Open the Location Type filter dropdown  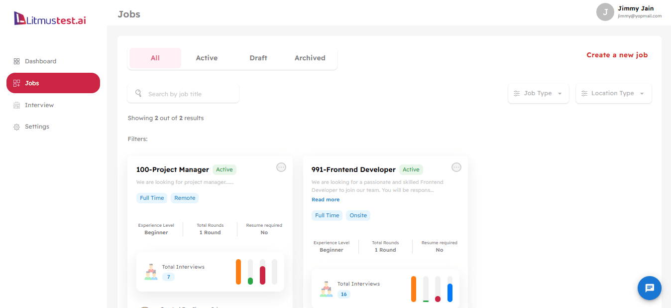pyautogui.click(x=613, y=93)
